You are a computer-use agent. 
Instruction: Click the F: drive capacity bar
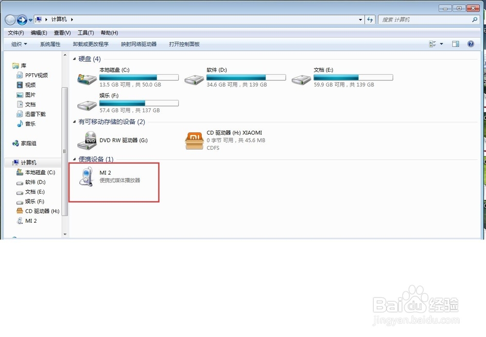coord(139,103)
